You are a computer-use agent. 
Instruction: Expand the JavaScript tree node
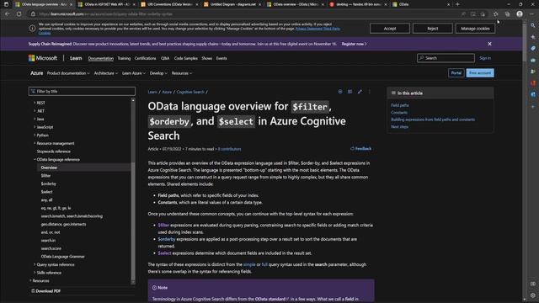35,127
